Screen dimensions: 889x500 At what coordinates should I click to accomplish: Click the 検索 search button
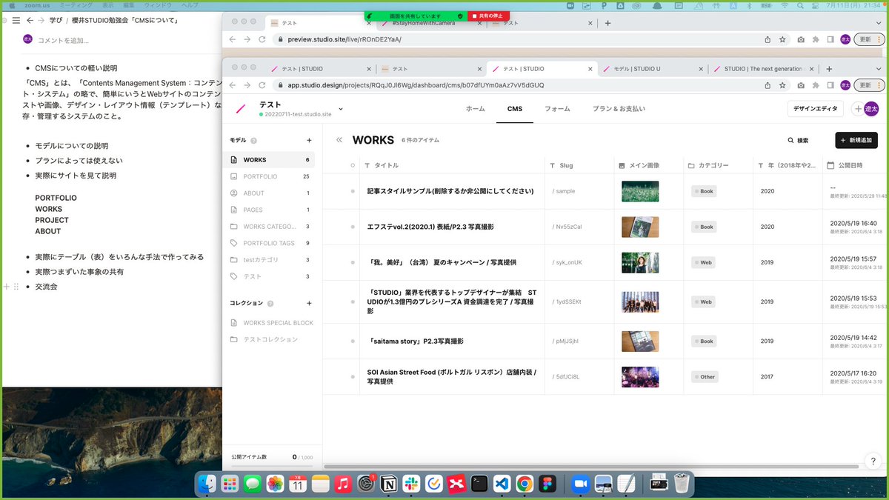click(x=798, y=140)
